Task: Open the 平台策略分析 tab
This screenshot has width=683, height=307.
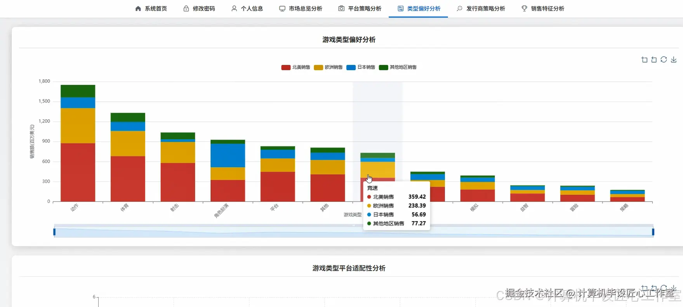Action: pyautogui.click(x=360, y=9)
